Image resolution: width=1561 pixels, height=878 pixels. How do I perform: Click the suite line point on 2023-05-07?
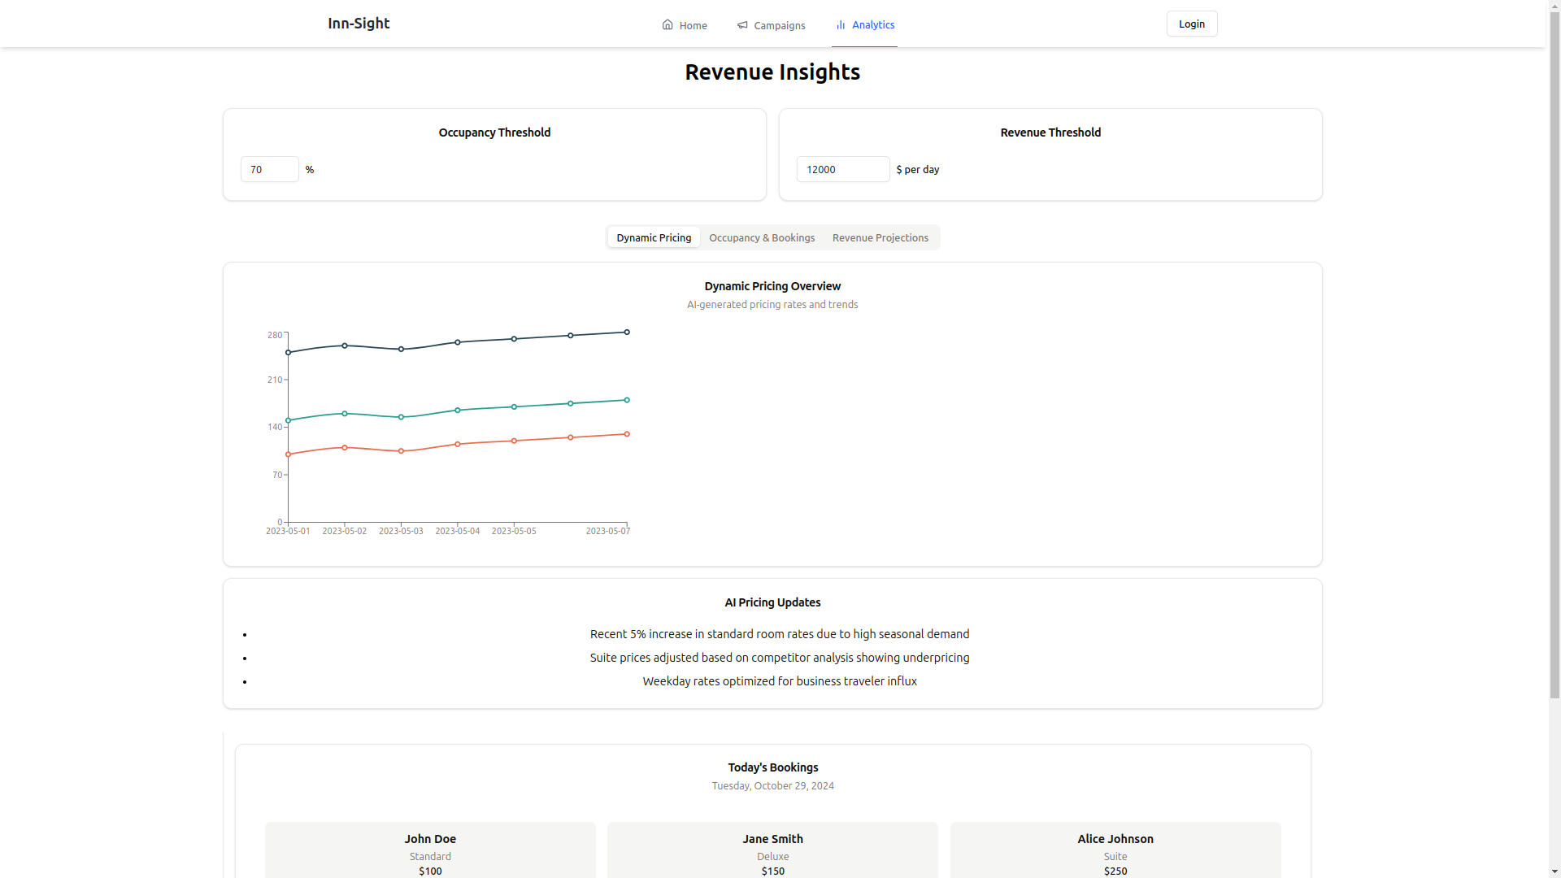627,333
